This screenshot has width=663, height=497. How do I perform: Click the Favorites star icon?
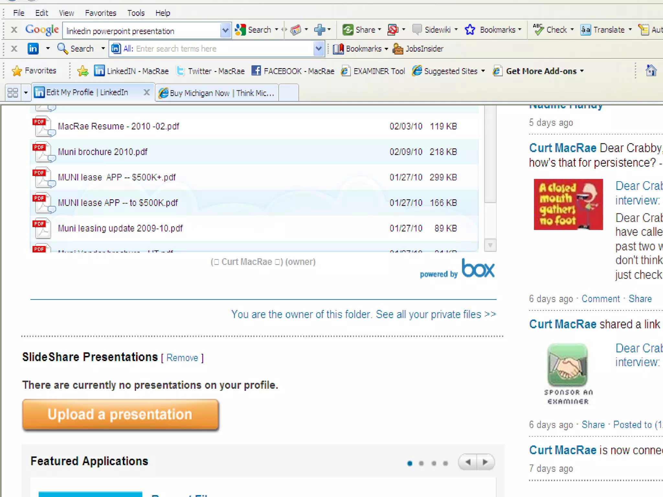click(17, 71)
